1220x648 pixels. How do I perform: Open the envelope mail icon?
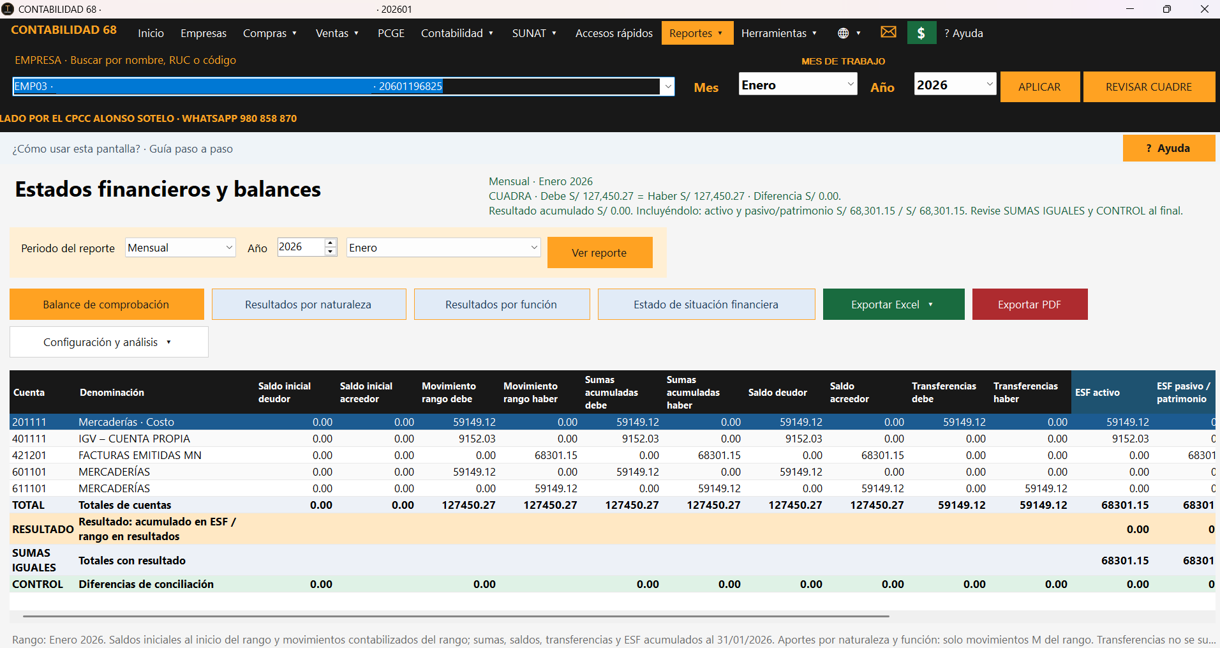(888, 33)
